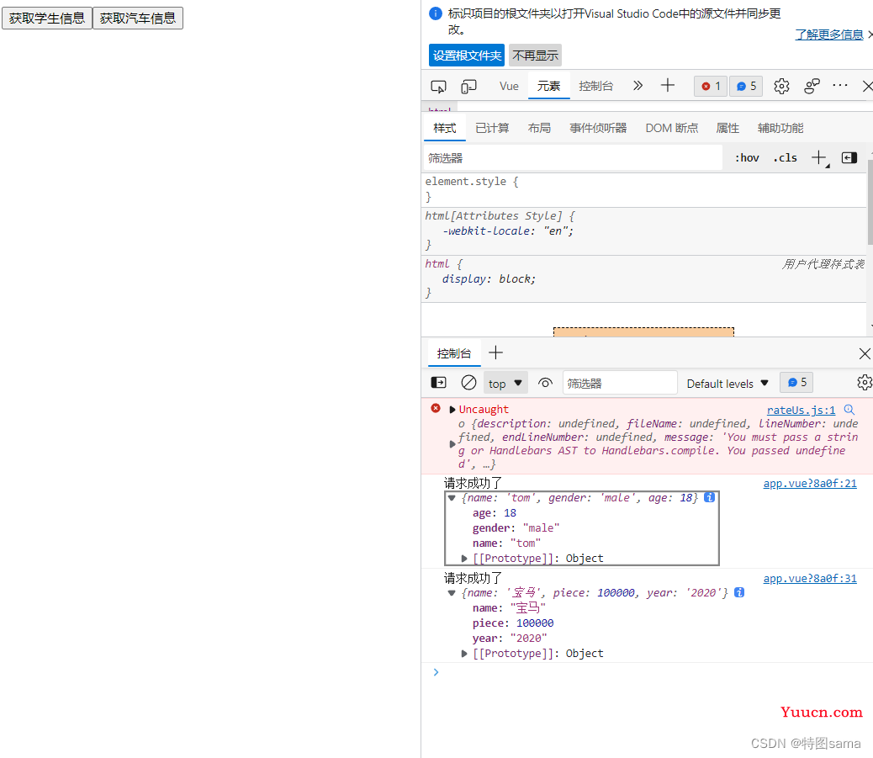This screenshot has height=758, width=873.
Task: Click the 获取学生信息 button
Action: [x=47, y=18]
